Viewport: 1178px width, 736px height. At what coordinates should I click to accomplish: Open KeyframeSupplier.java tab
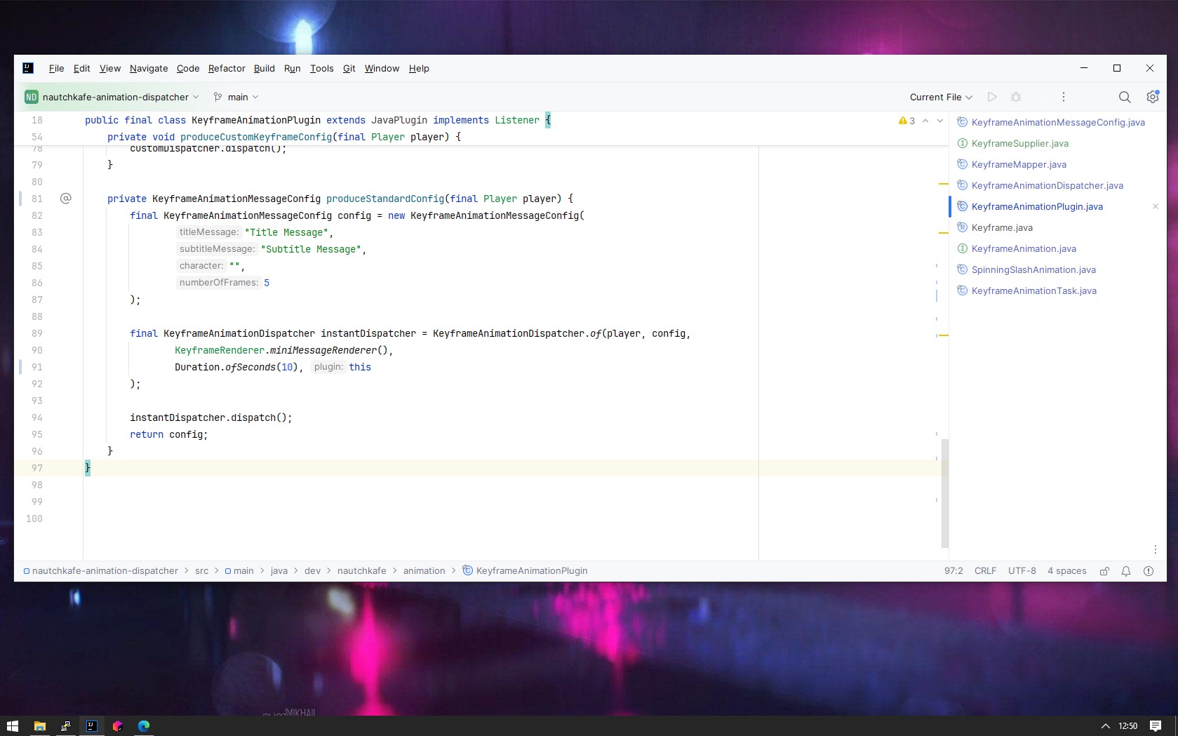1019,143
